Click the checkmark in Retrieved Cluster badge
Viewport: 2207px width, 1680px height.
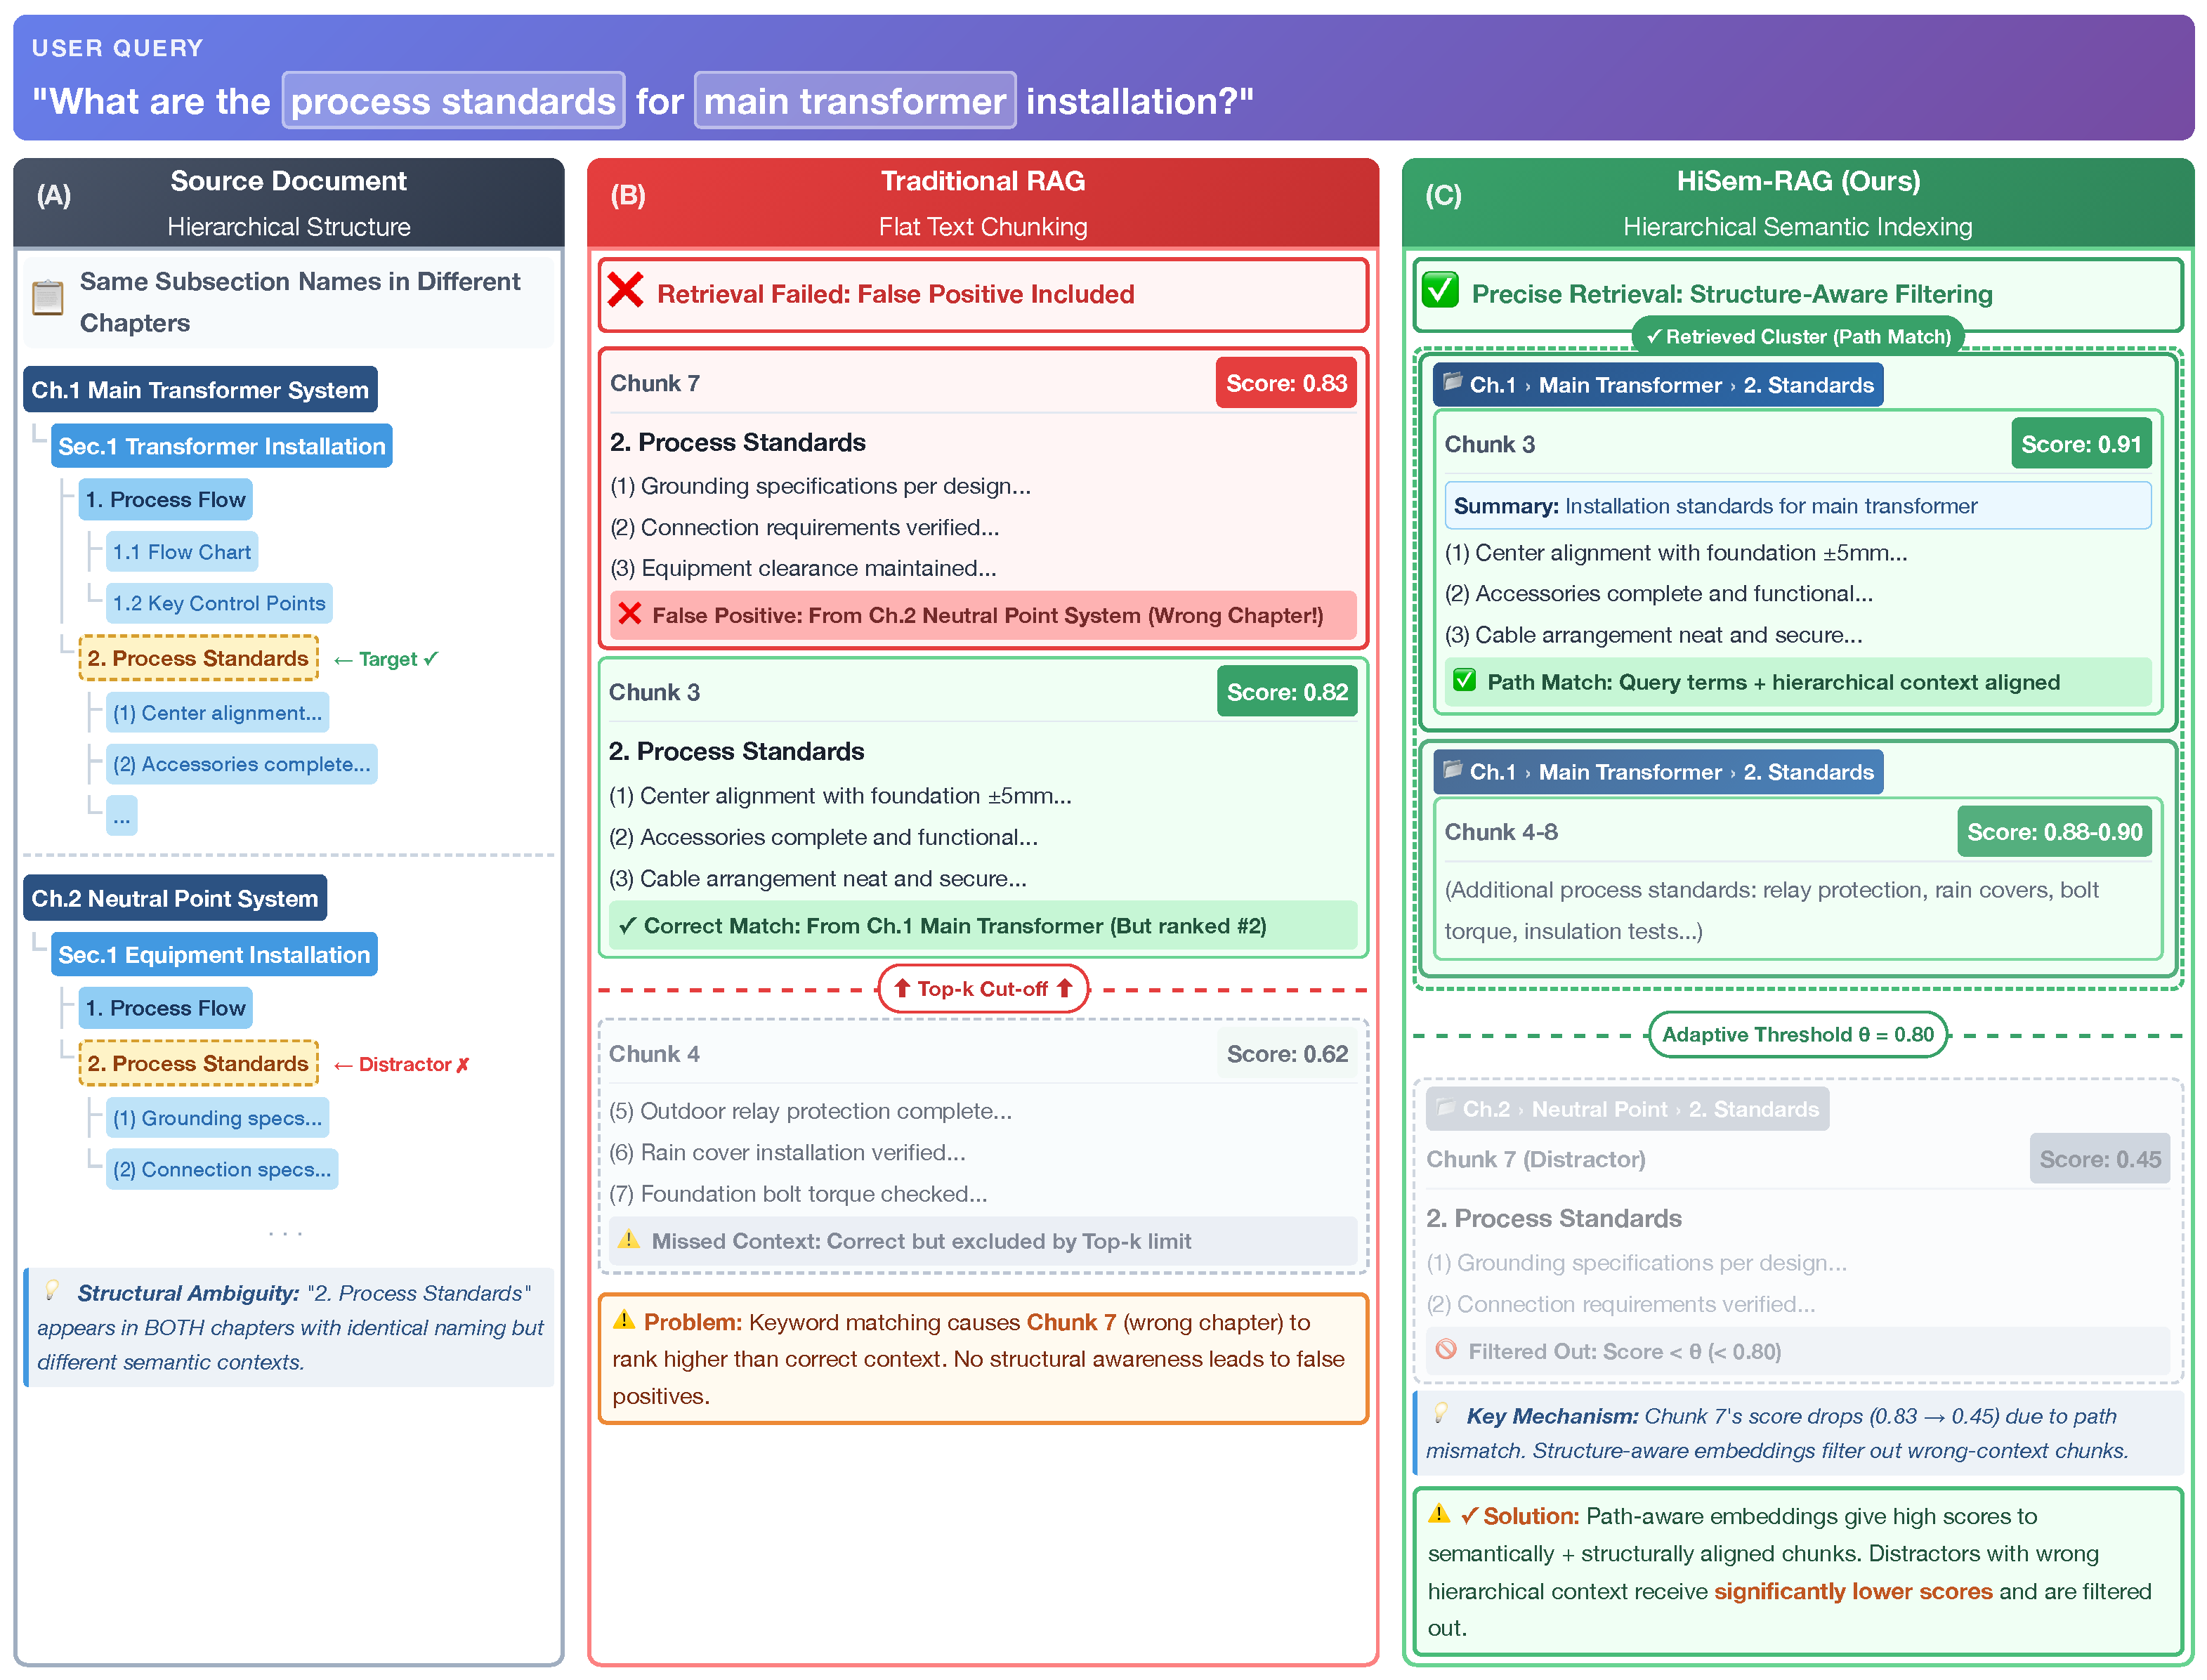(1653, 337)
